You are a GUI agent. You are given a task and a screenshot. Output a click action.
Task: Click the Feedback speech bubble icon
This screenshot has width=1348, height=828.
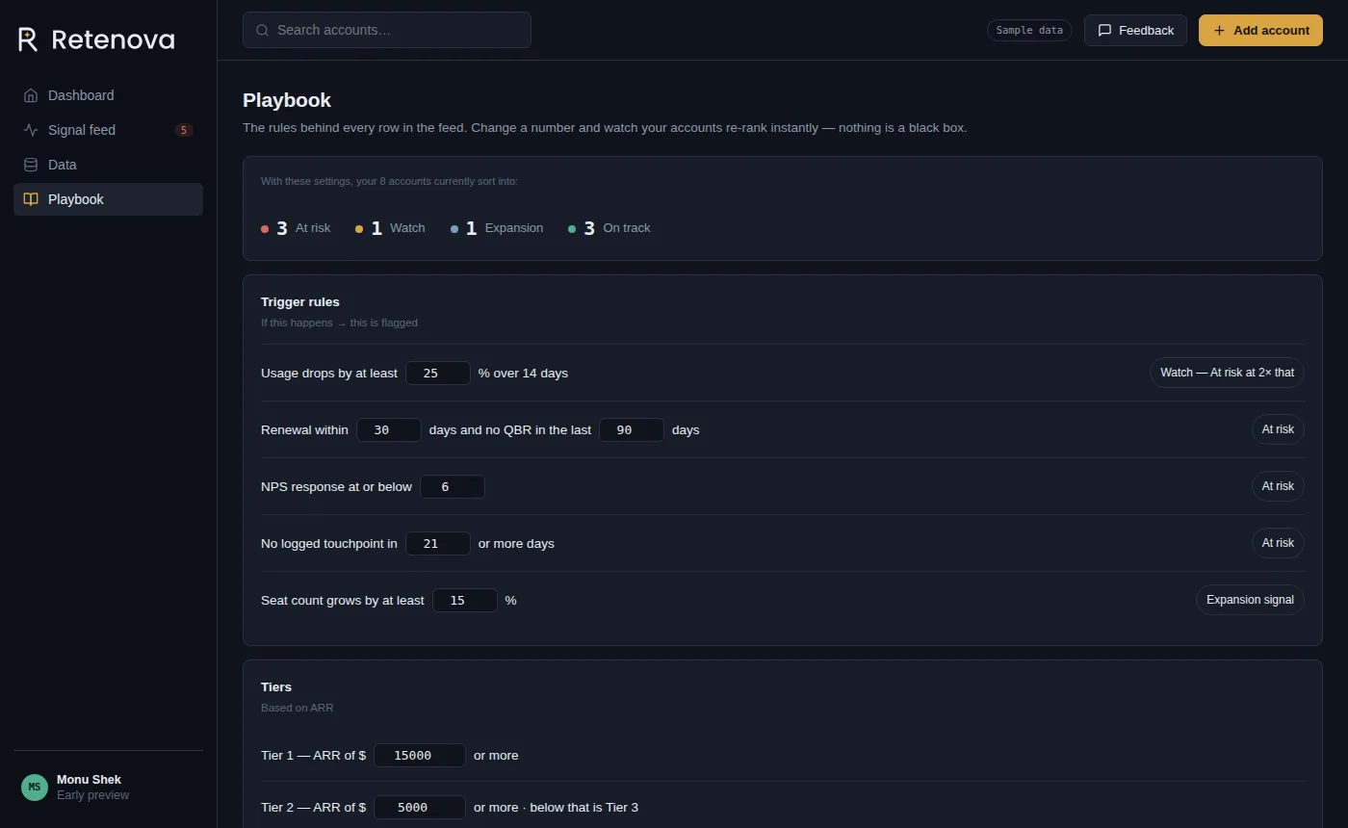click(1104, 30)
